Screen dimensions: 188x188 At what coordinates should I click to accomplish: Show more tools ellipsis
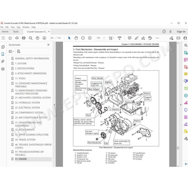[x=157, y=38]
